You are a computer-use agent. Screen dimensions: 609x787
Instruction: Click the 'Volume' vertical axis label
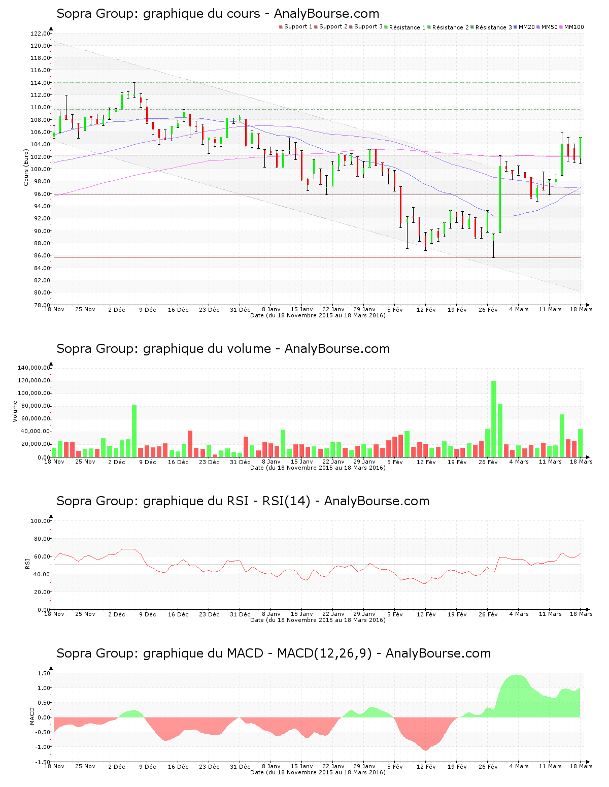coord(15,411)
